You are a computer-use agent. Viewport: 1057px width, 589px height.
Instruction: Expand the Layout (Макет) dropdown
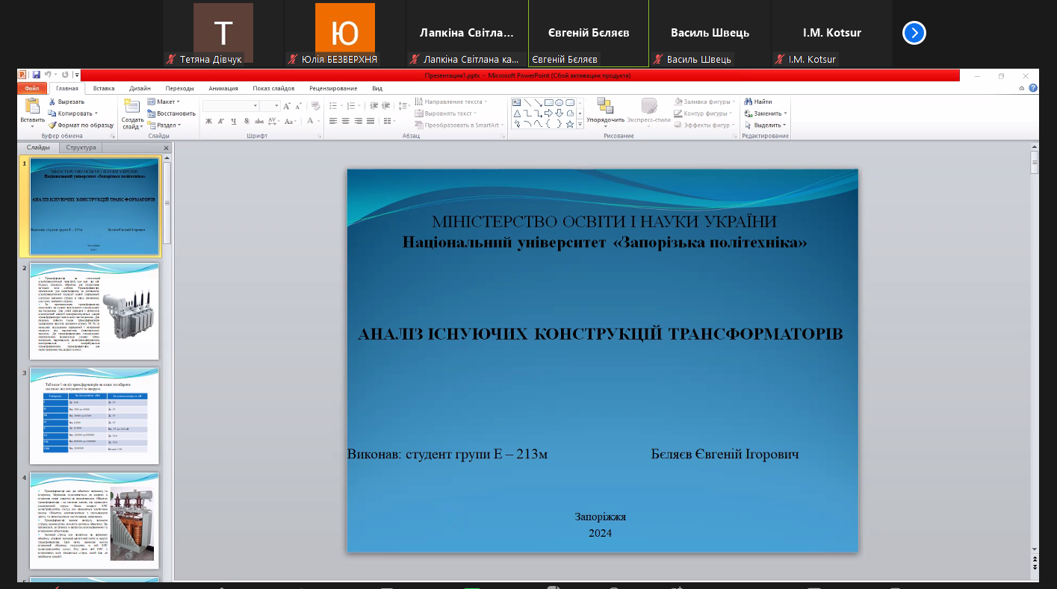[x=164, y=102]
